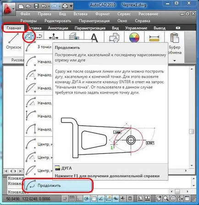Open the Формат menu
This screenshot has height=205, width=199.
102,14
